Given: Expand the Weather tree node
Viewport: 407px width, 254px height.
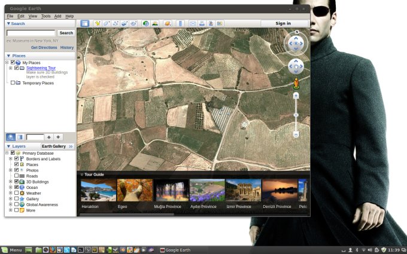Looking at the screenshot, I should [x=11, y=193].
